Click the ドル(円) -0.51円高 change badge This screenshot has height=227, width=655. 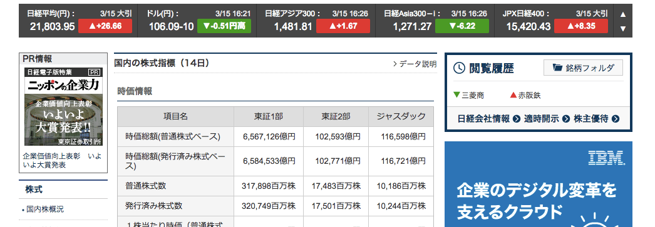click(x=224, y=26)
